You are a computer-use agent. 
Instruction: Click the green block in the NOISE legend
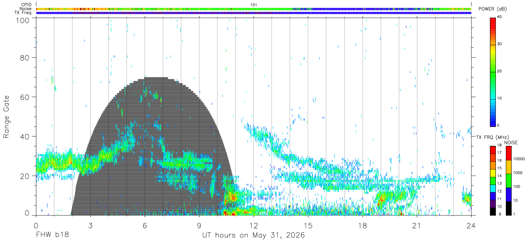click(x=509, y=181)
